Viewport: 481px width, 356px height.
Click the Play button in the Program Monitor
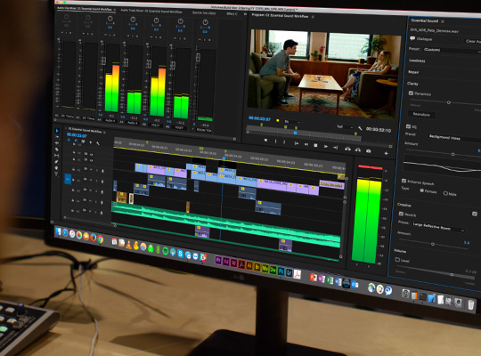(325, 147)
